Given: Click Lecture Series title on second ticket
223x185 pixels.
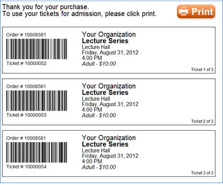Looking at the screenshot, I should [x=105, y=92].
